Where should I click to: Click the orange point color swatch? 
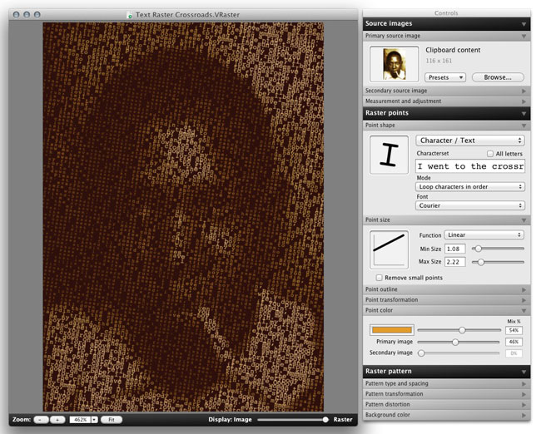390,330
